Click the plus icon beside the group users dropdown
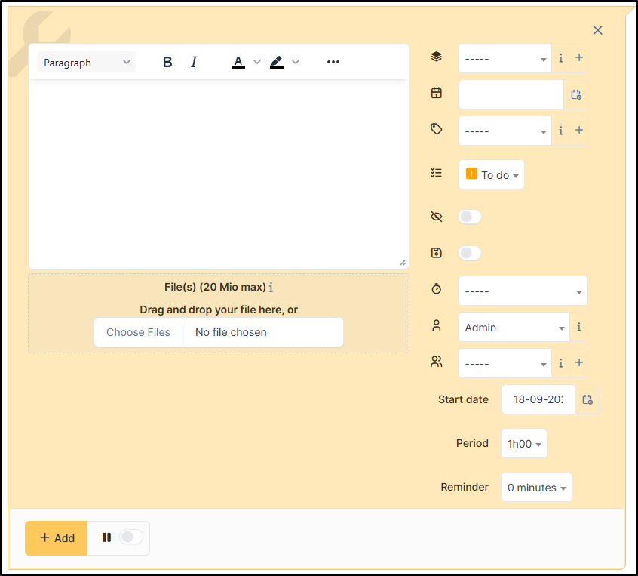Image resolution: width=638 pixels, height=576 pixels. (579, 363)
